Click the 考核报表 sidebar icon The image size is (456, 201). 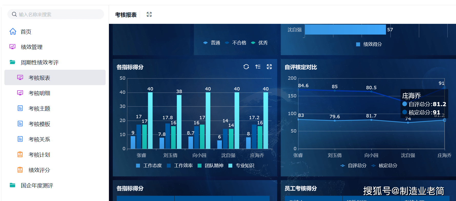(x=20, y=77)
